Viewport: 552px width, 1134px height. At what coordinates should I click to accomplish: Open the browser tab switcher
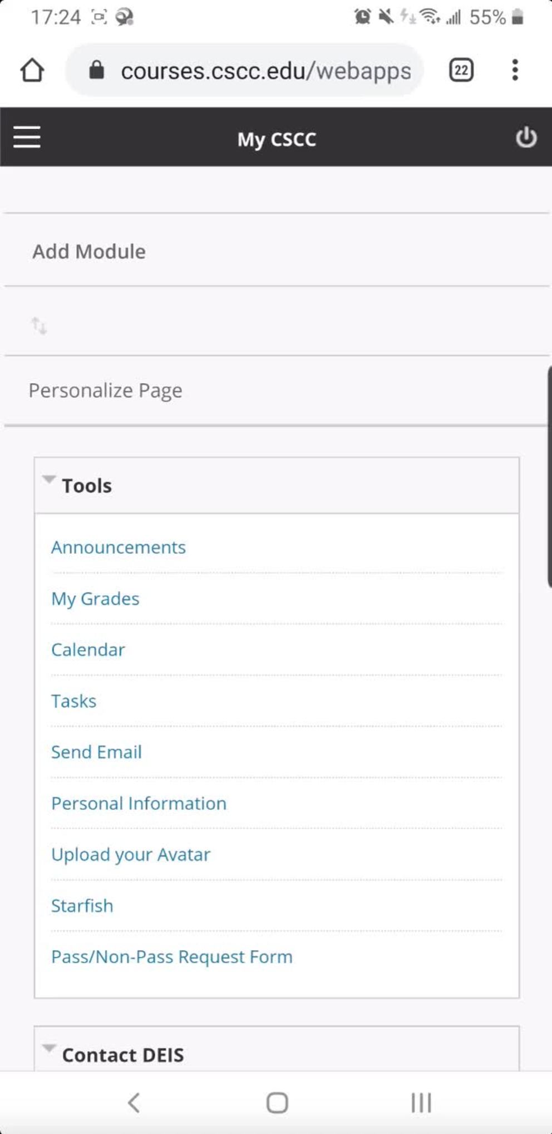(x=461, y=70)
